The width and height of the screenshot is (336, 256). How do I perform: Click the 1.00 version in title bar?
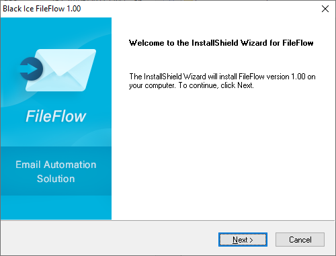pyautogui.click(x=74, y=9)
